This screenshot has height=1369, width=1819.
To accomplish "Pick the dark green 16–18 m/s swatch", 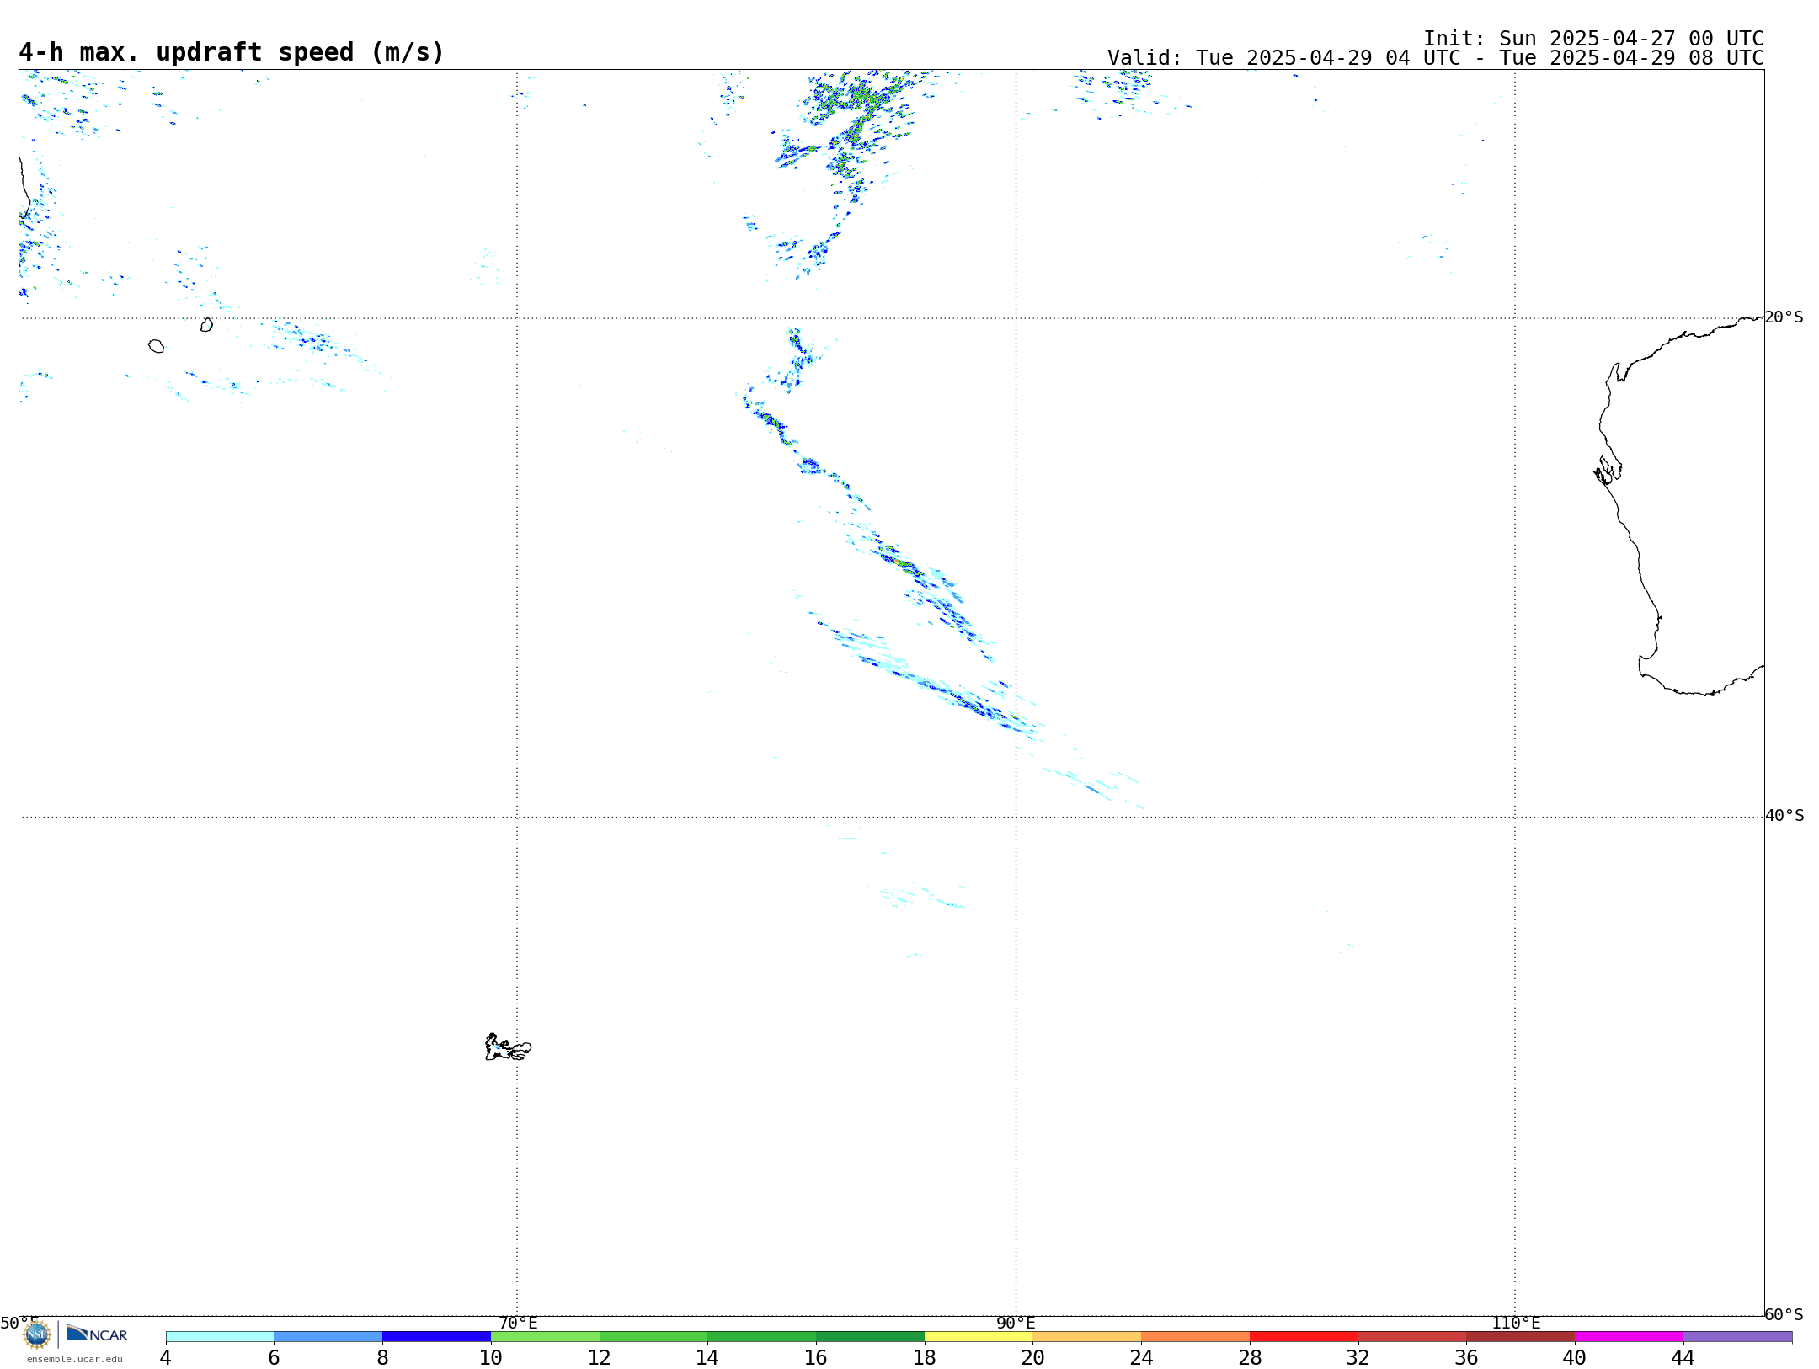I will [x=870, y=1337].
